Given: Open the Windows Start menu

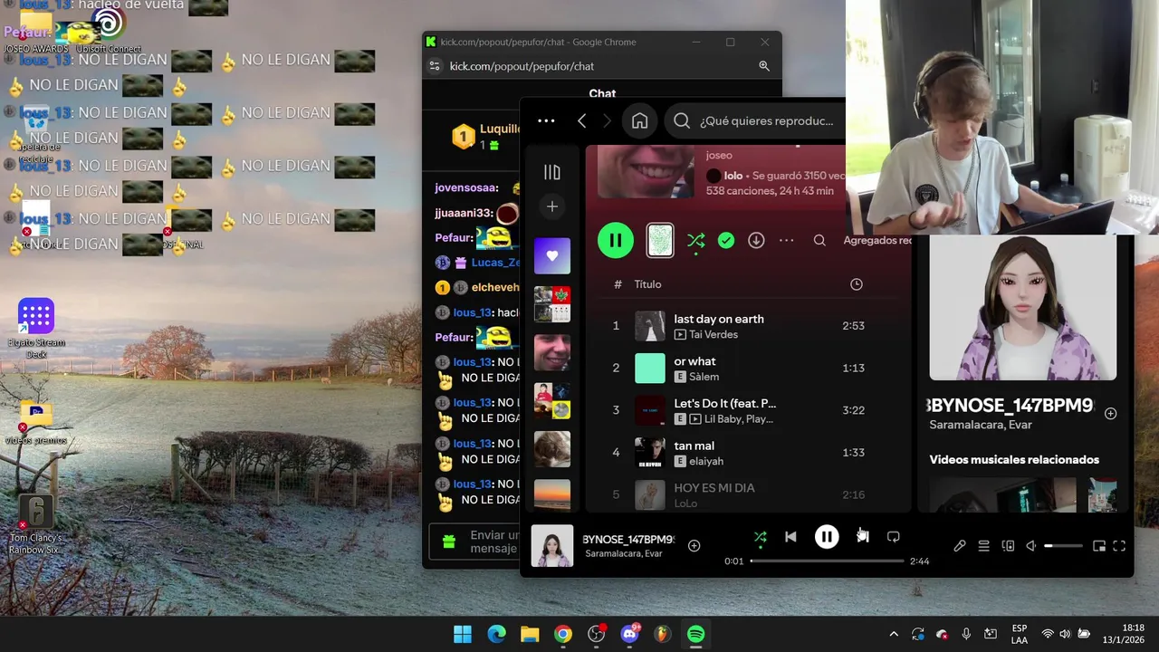Looking at the screenshot, I should pos(463,634).
